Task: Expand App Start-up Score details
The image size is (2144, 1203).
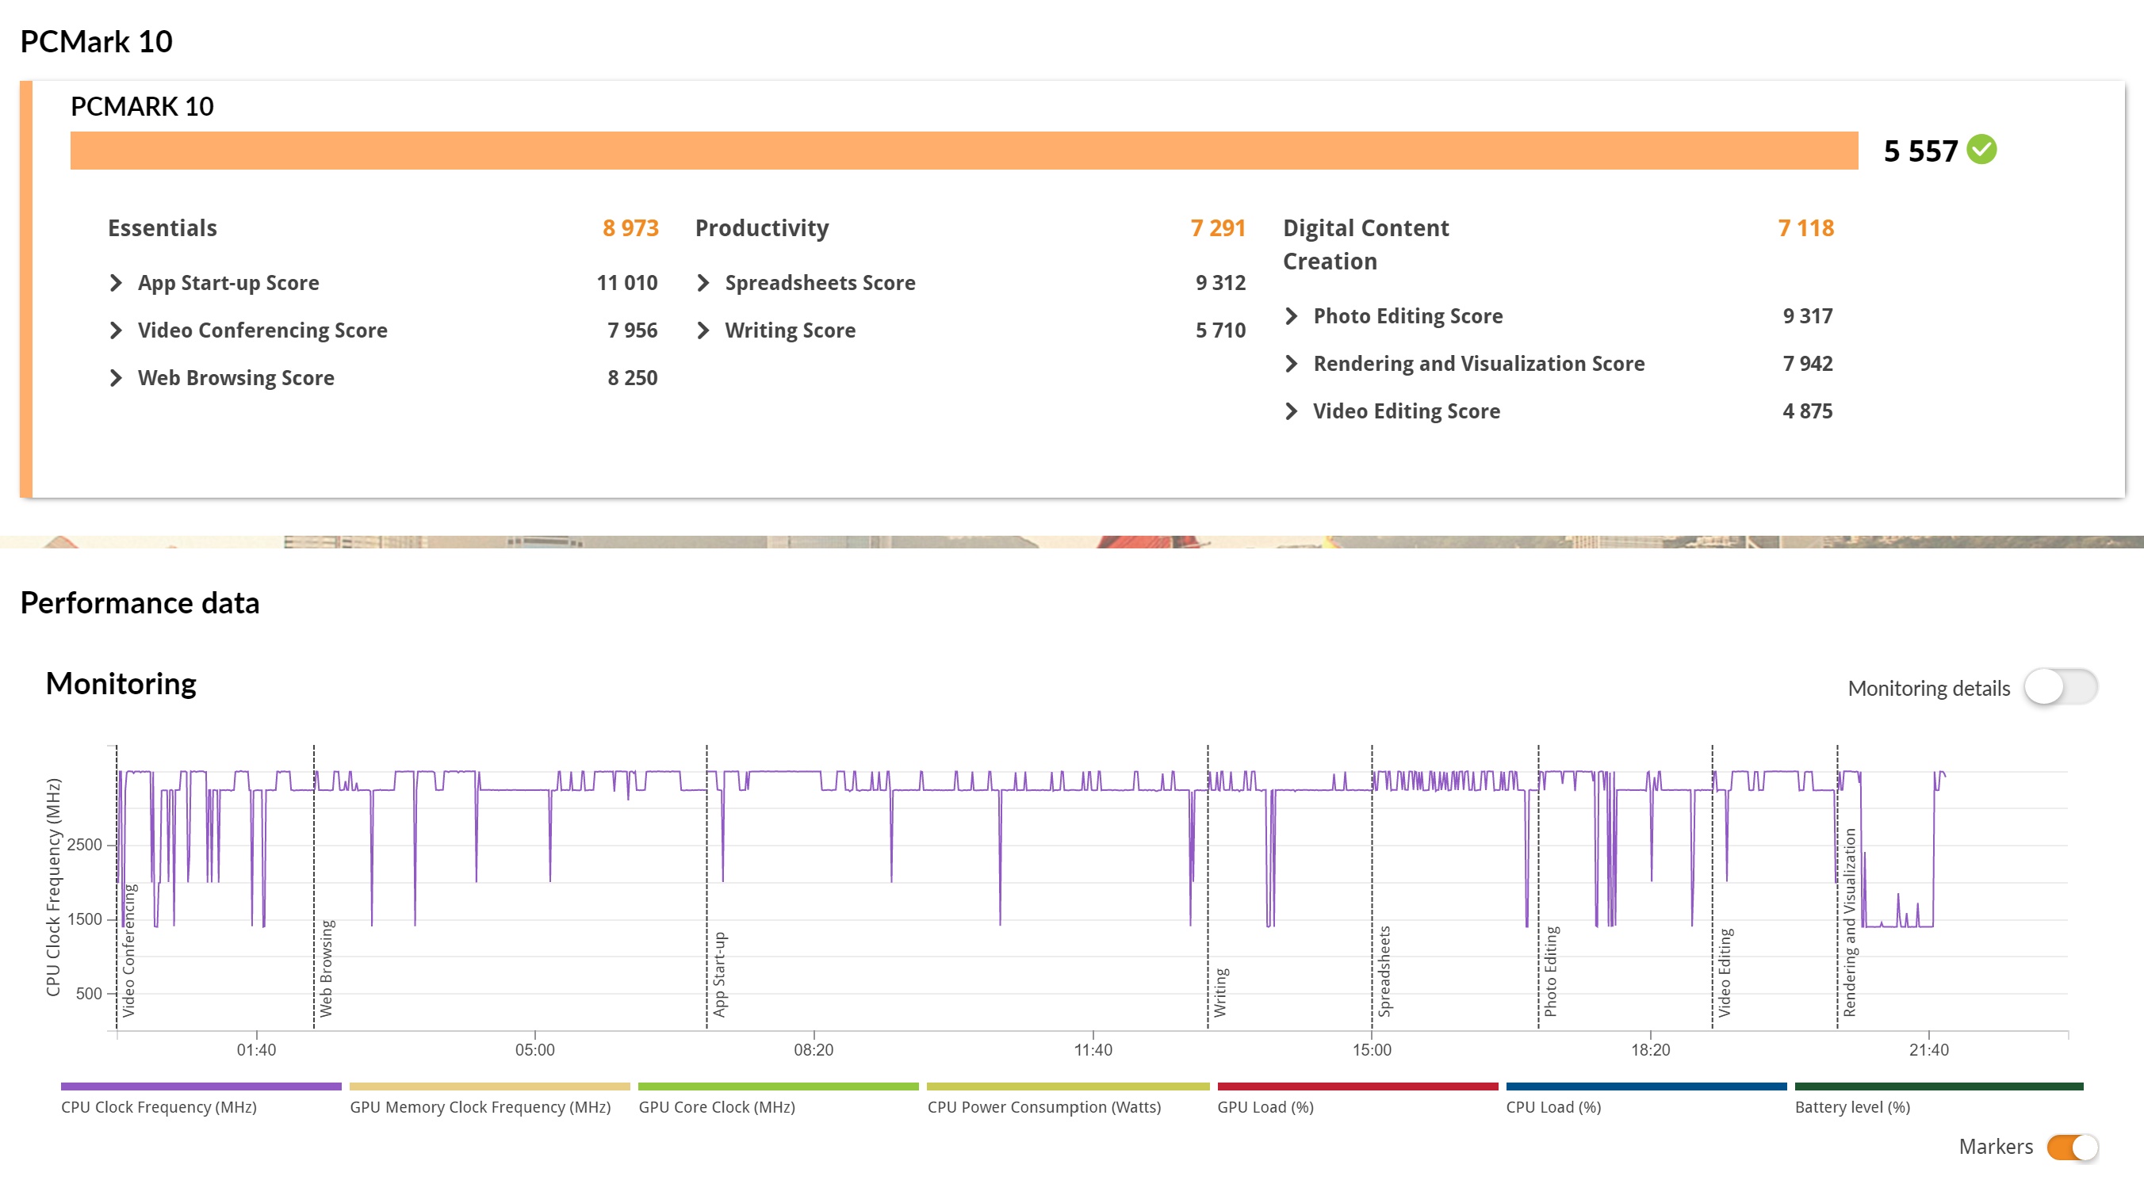Action: click(117, 283)
